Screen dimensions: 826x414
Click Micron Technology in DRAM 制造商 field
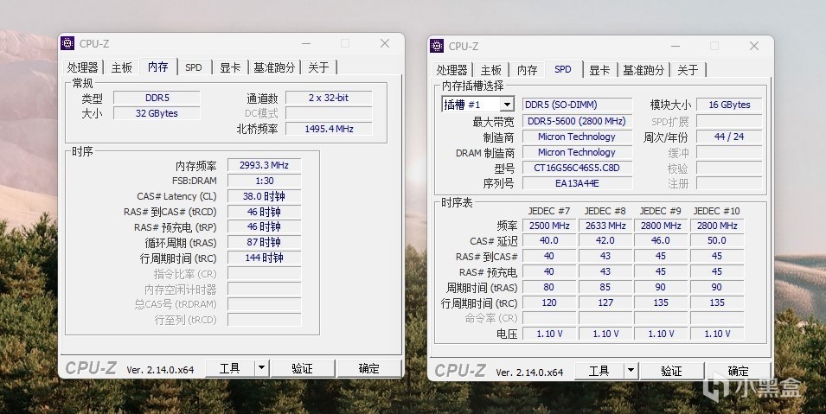tap(577, 152)
